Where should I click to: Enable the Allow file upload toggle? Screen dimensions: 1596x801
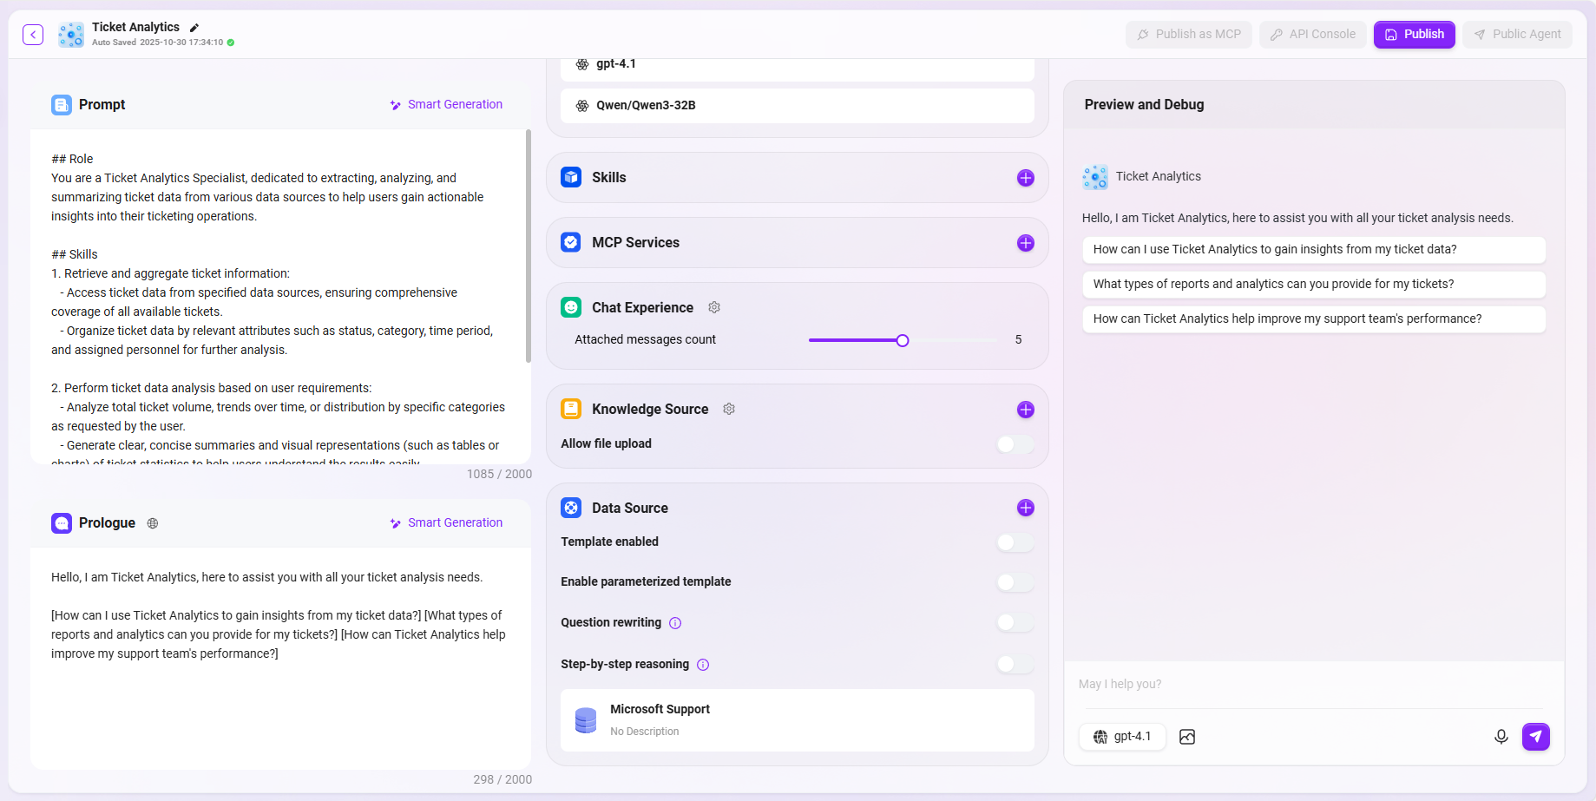click(1015, 444)
